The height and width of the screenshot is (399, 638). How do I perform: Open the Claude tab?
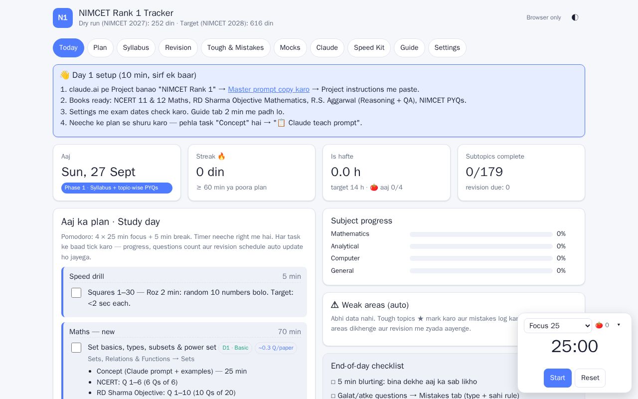point(327,48)
